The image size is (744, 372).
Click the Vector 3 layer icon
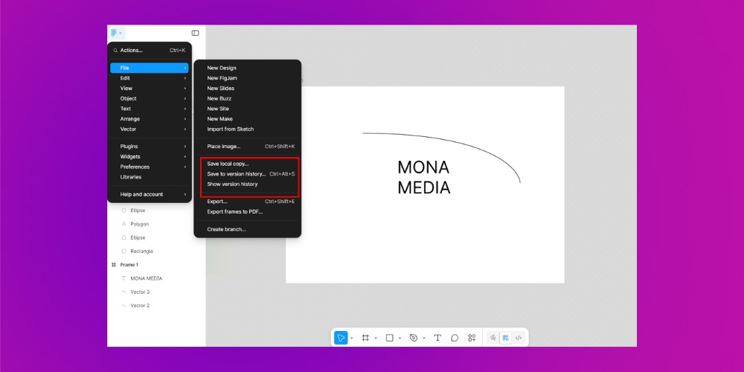tap(124, 292)
